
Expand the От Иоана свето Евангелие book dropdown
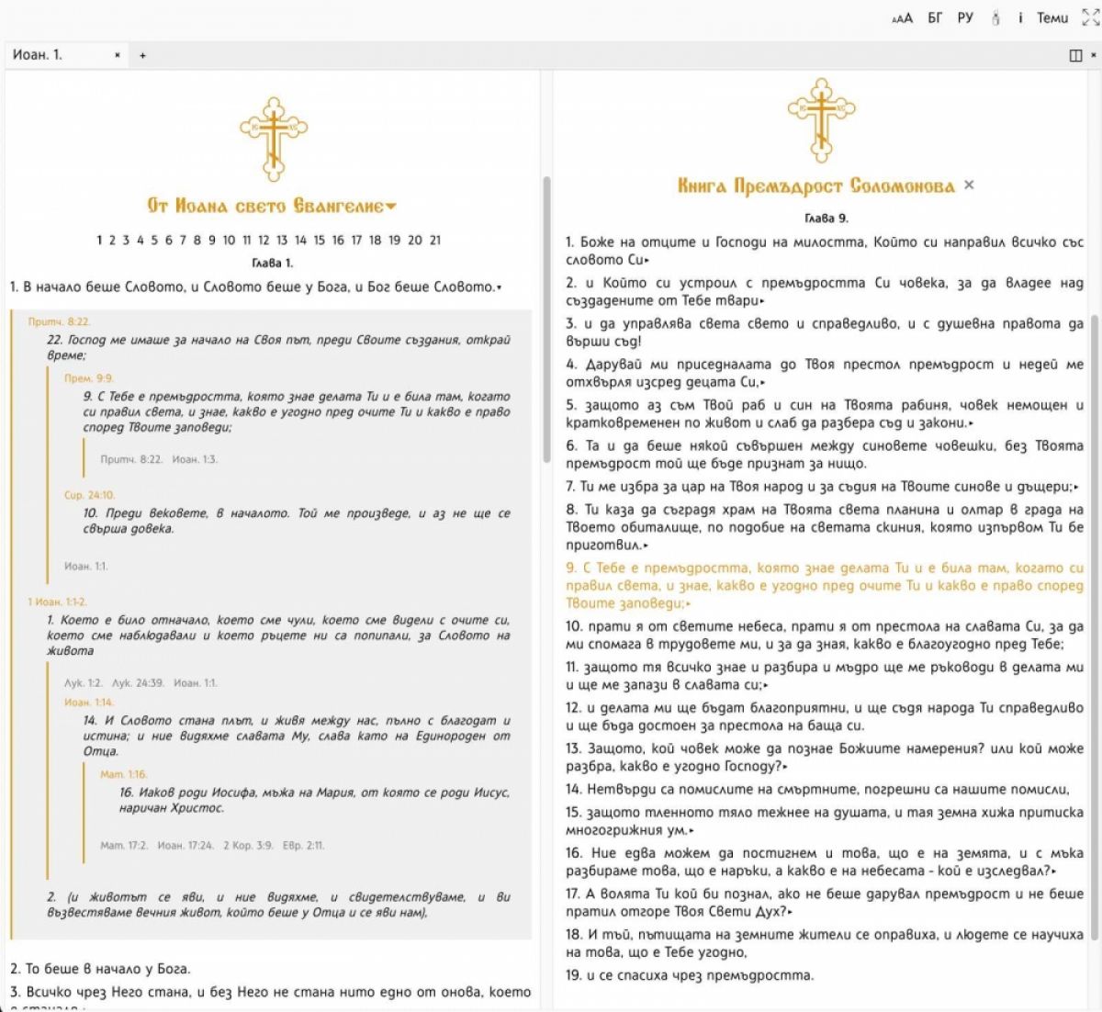(x=391, y=207)
